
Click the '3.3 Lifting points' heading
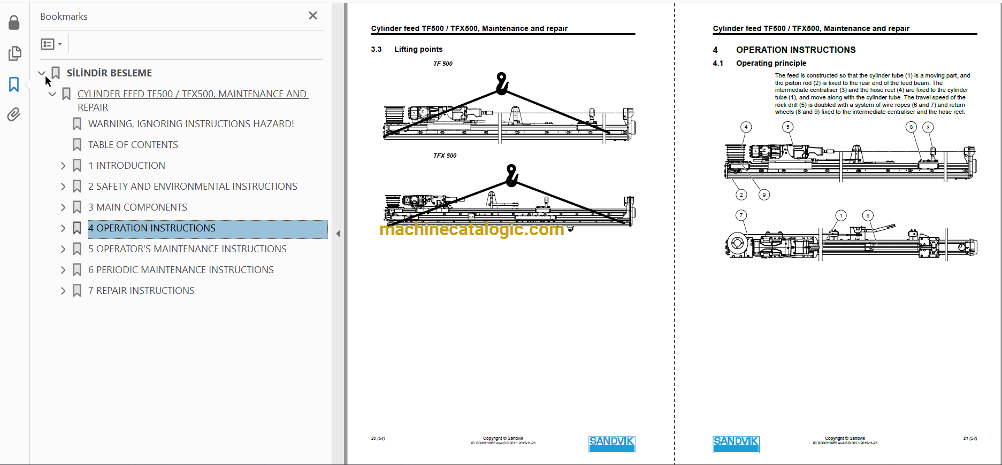(407, 49)
